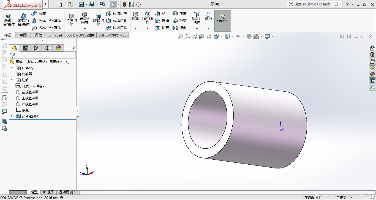376x200 pixels.
Task: Click the New document icon
Action: (x=60, y=4)
